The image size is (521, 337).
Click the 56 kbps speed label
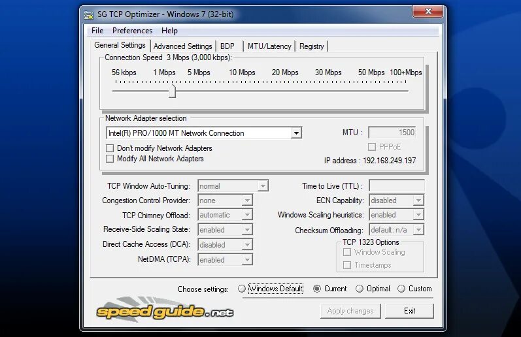tap(124, 72)
